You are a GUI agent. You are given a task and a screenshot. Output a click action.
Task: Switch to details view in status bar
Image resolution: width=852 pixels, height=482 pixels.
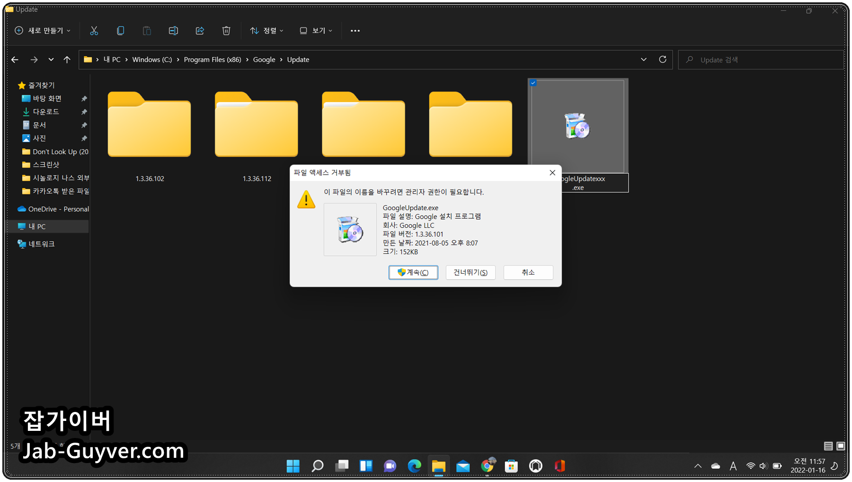pos(828,446)
